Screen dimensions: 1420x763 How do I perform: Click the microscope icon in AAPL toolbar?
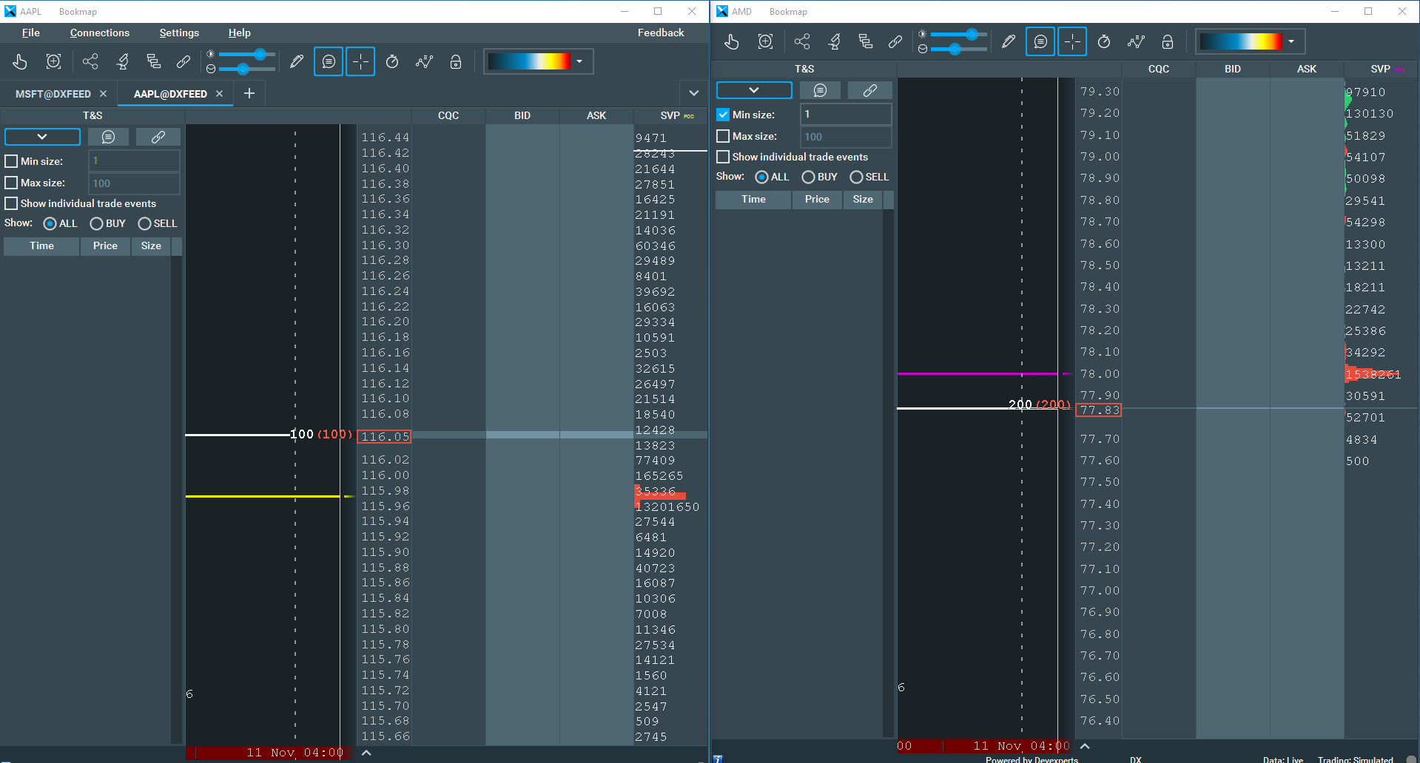click(123, 62)
